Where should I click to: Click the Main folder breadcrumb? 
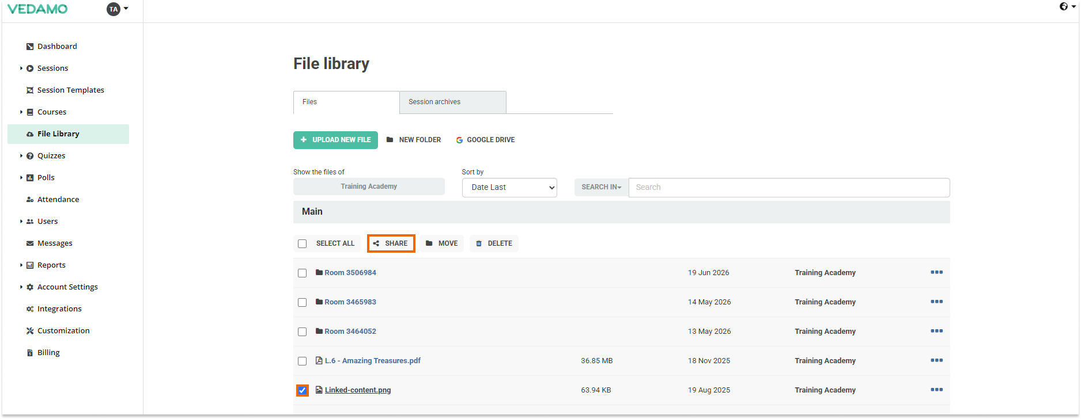(x=312, y=212)
